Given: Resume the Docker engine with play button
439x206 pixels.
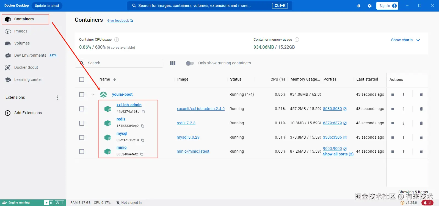Looking at the screenshot, I should tap(46, 203).
